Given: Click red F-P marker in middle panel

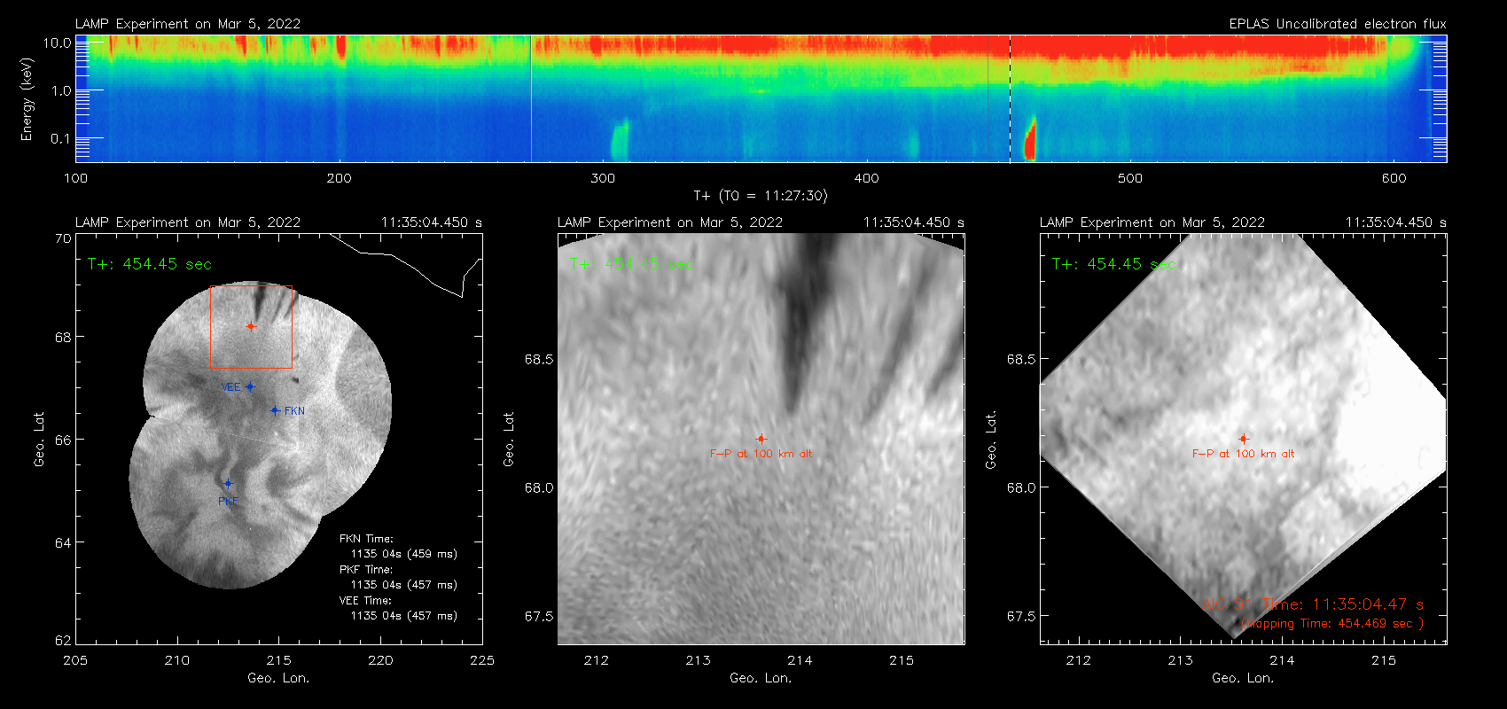Looking at the screenshot, I should coord(761,439).
